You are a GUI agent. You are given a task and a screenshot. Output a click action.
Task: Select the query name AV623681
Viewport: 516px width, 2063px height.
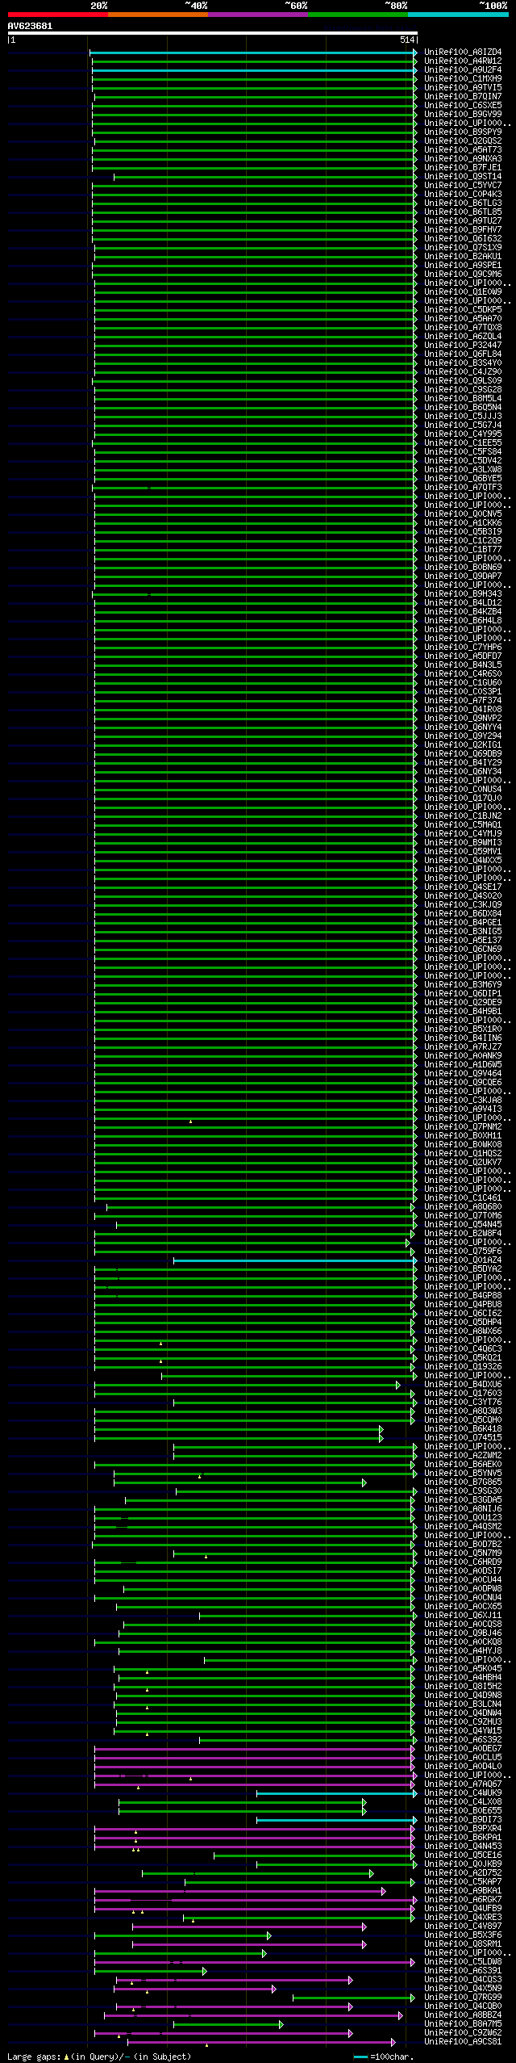coord(30,26)
